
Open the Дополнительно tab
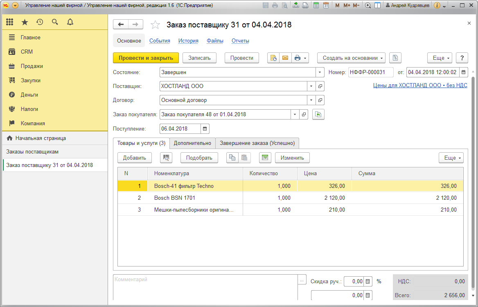coord(192,143)
